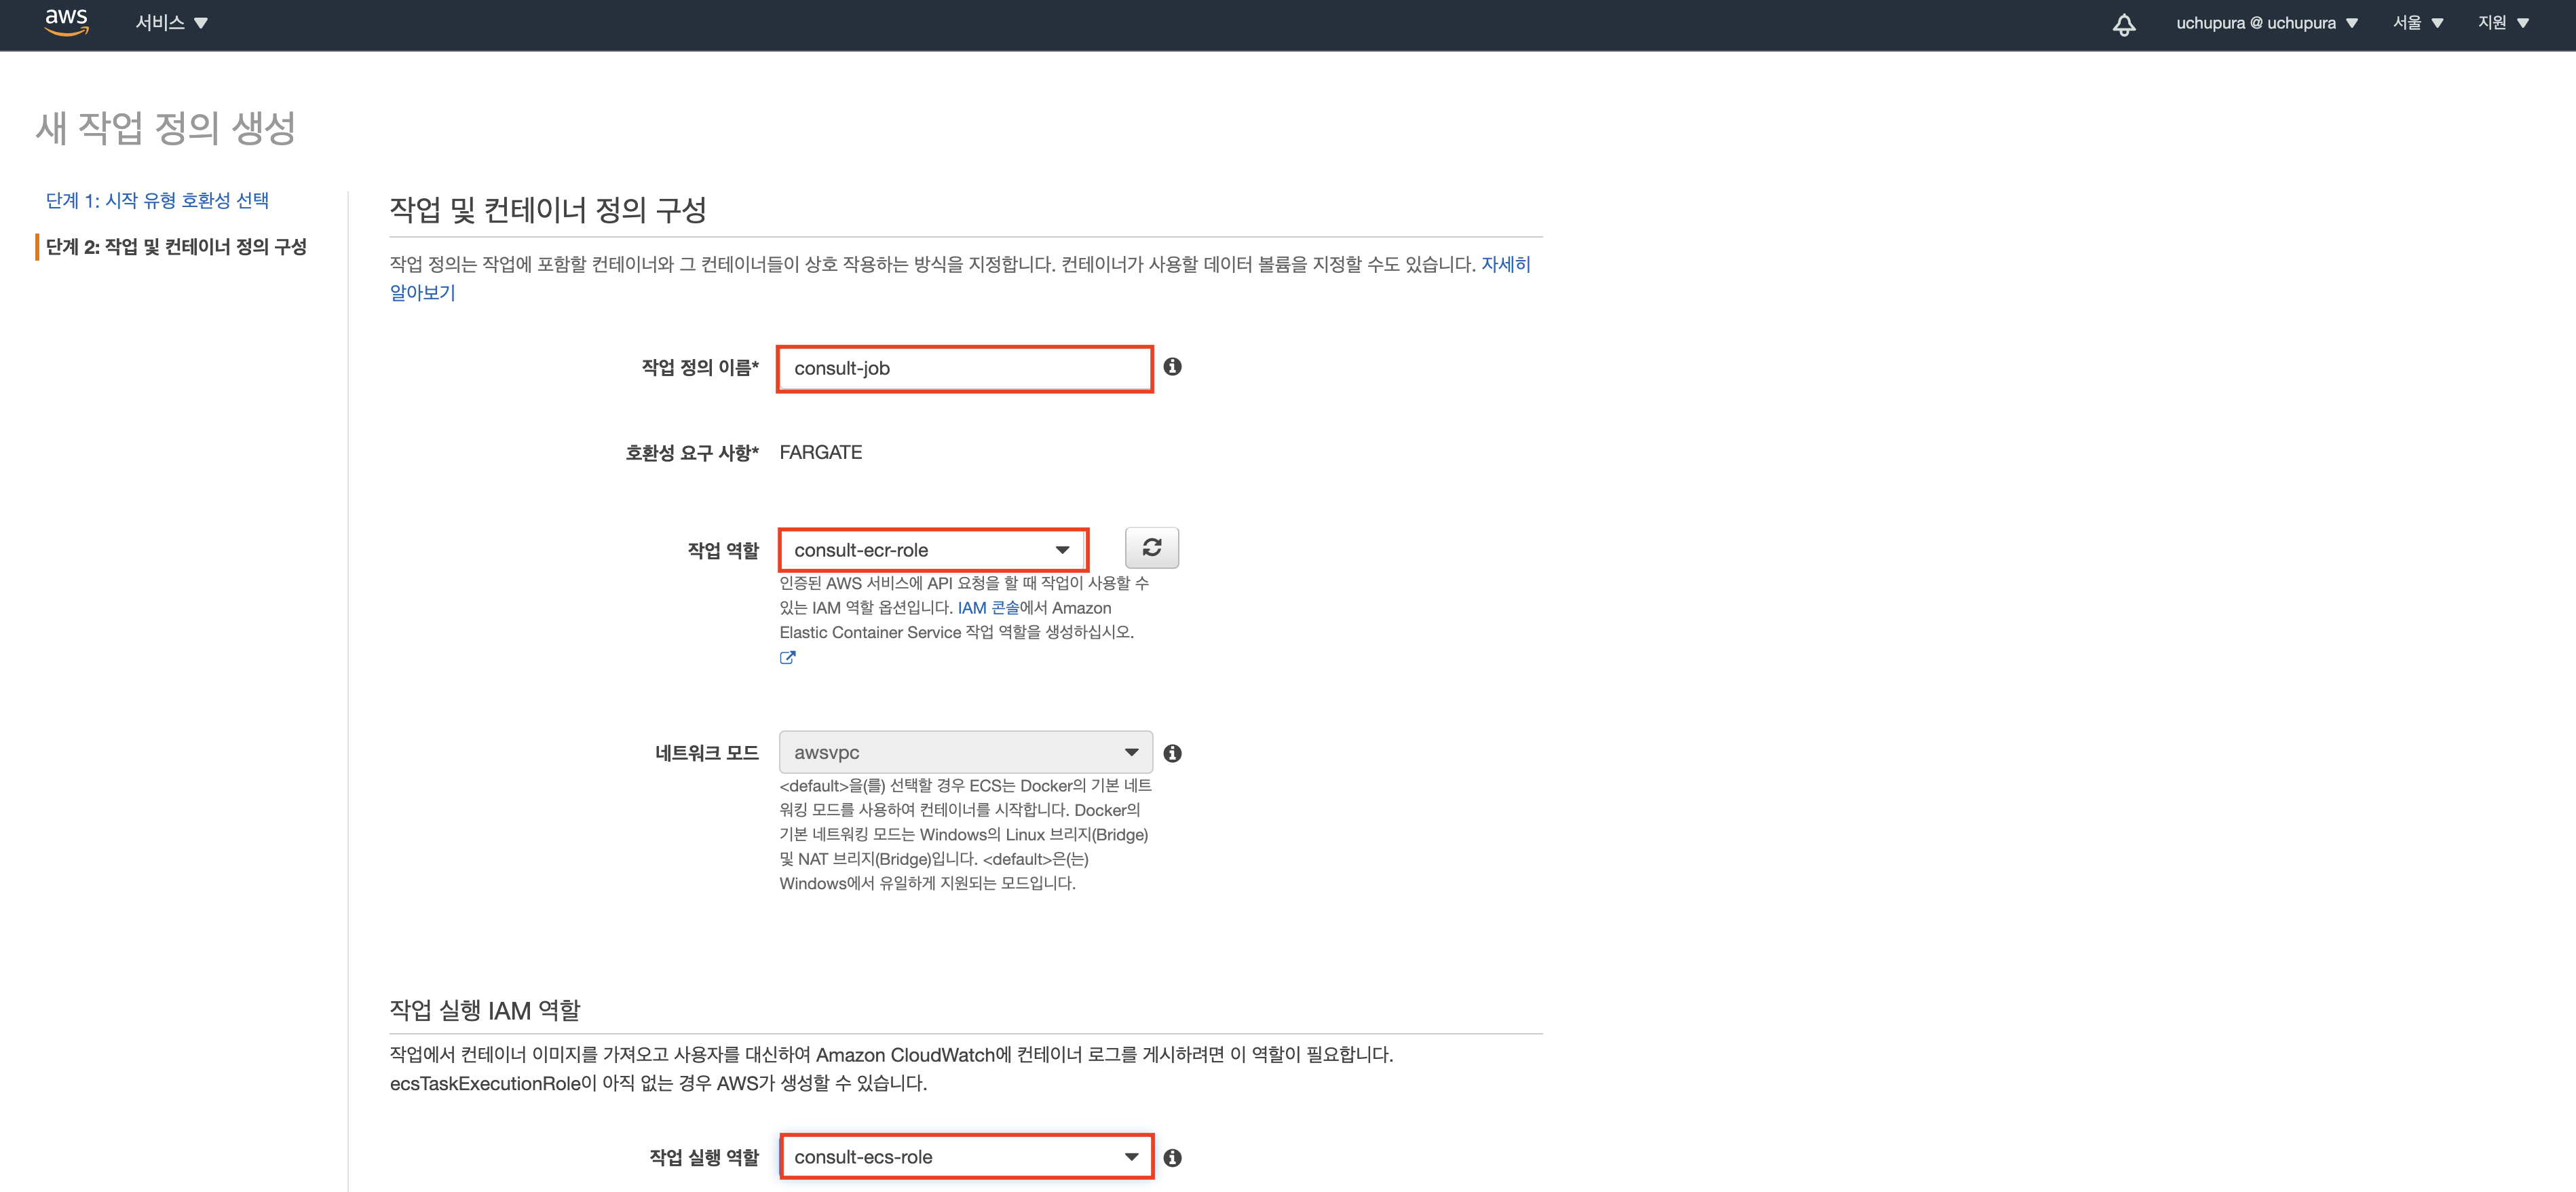Click external link icon under IAM text
The width and height of the screenshot is (2576, 1192).
coord(787,657)
